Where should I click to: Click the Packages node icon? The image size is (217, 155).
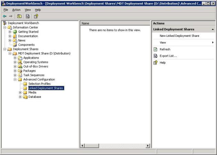[x=20, y=71]
